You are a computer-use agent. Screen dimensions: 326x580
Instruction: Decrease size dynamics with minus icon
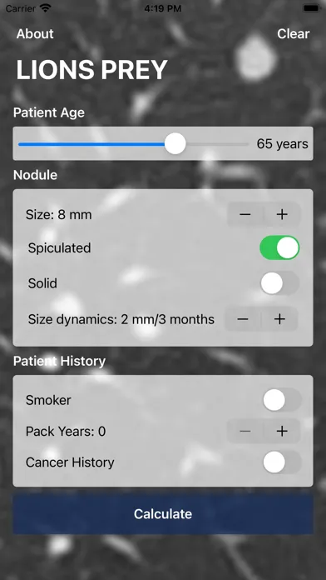click(243, 319)
